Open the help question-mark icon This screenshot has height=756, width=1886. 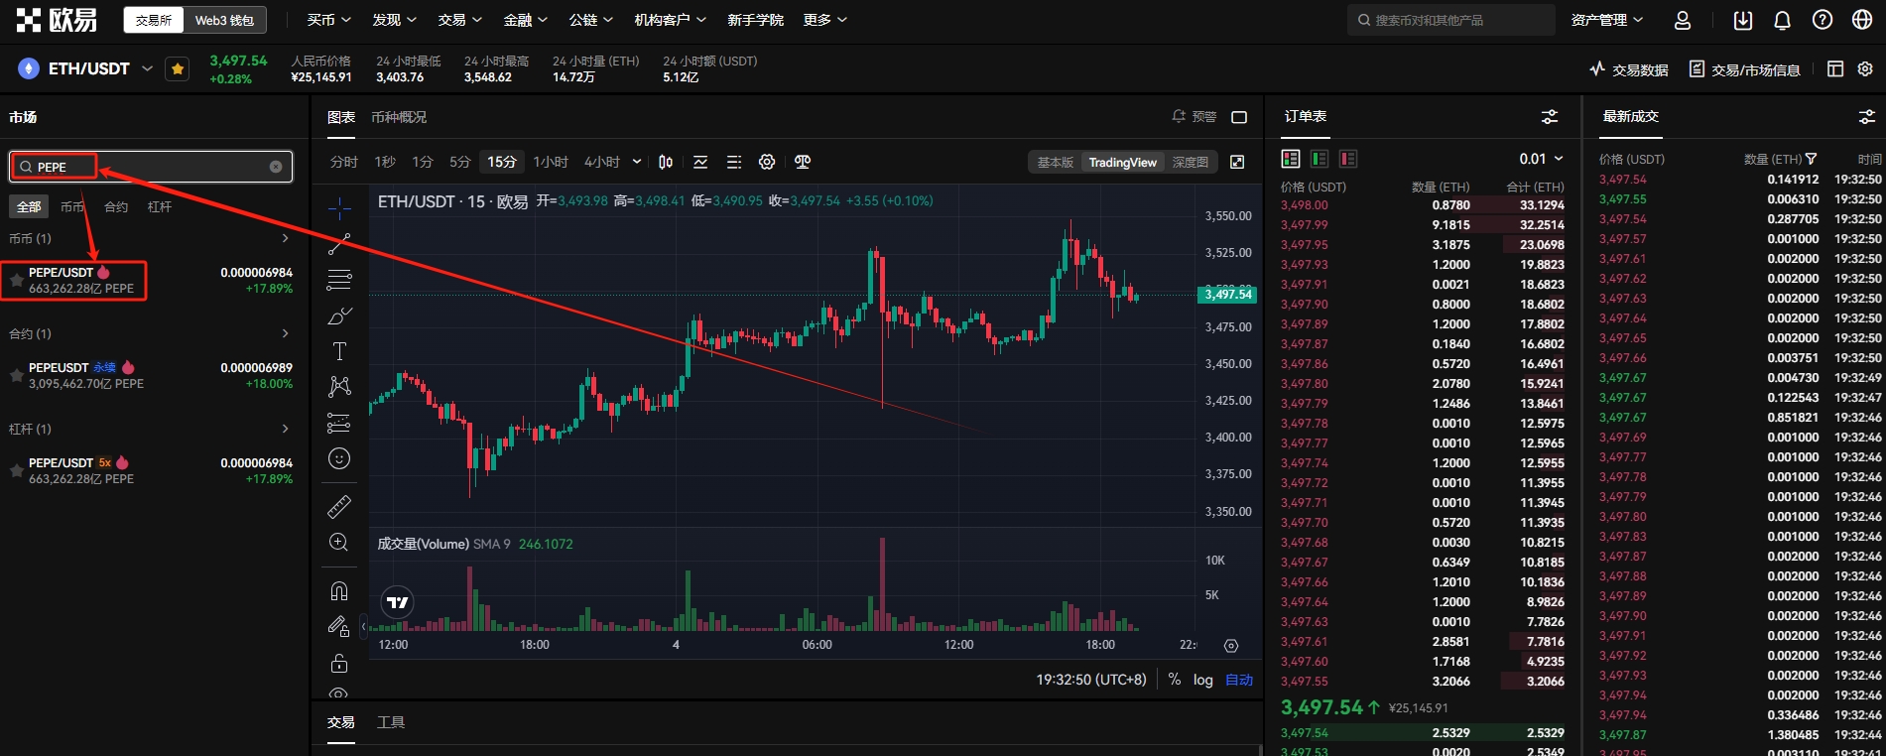pyautogui.click(x=1823, y=20)
